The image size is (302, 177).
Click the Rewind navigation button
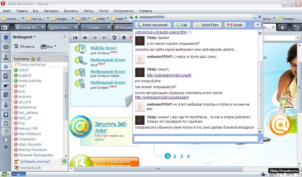coord(75,38)
